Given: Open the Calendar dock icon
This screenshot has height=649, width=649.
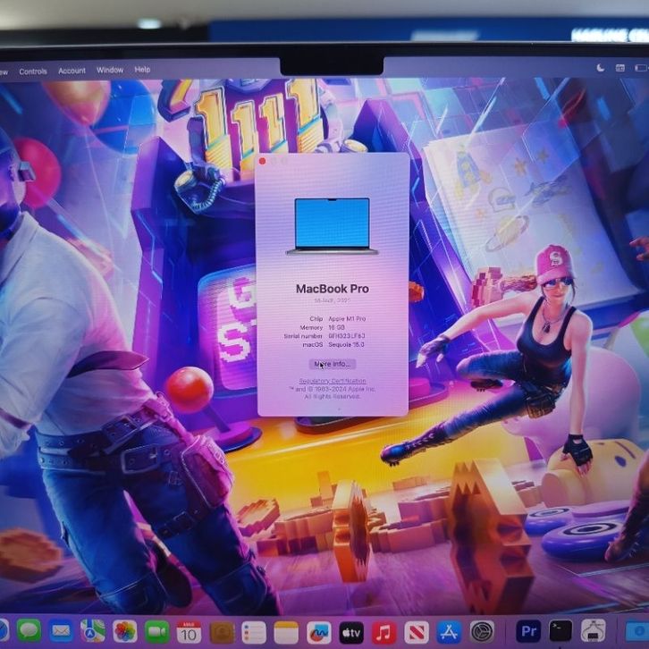Looking at the screenshot, I should pyautogui.click(x=189, y=632).
